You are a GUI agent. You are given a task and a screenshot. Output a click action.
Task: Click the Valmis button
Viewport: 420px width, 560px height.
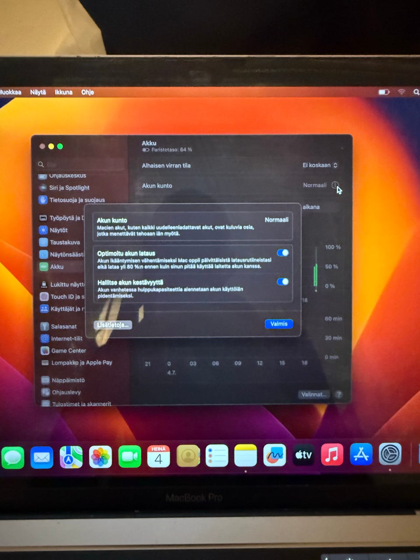click(279, 324)
